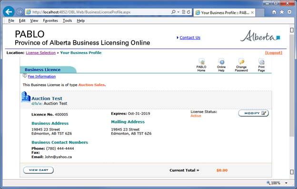This screenshot has width=297, height=189.
Task: Follow the License Selection breadcrumb link
Action: tap(41, 53)
